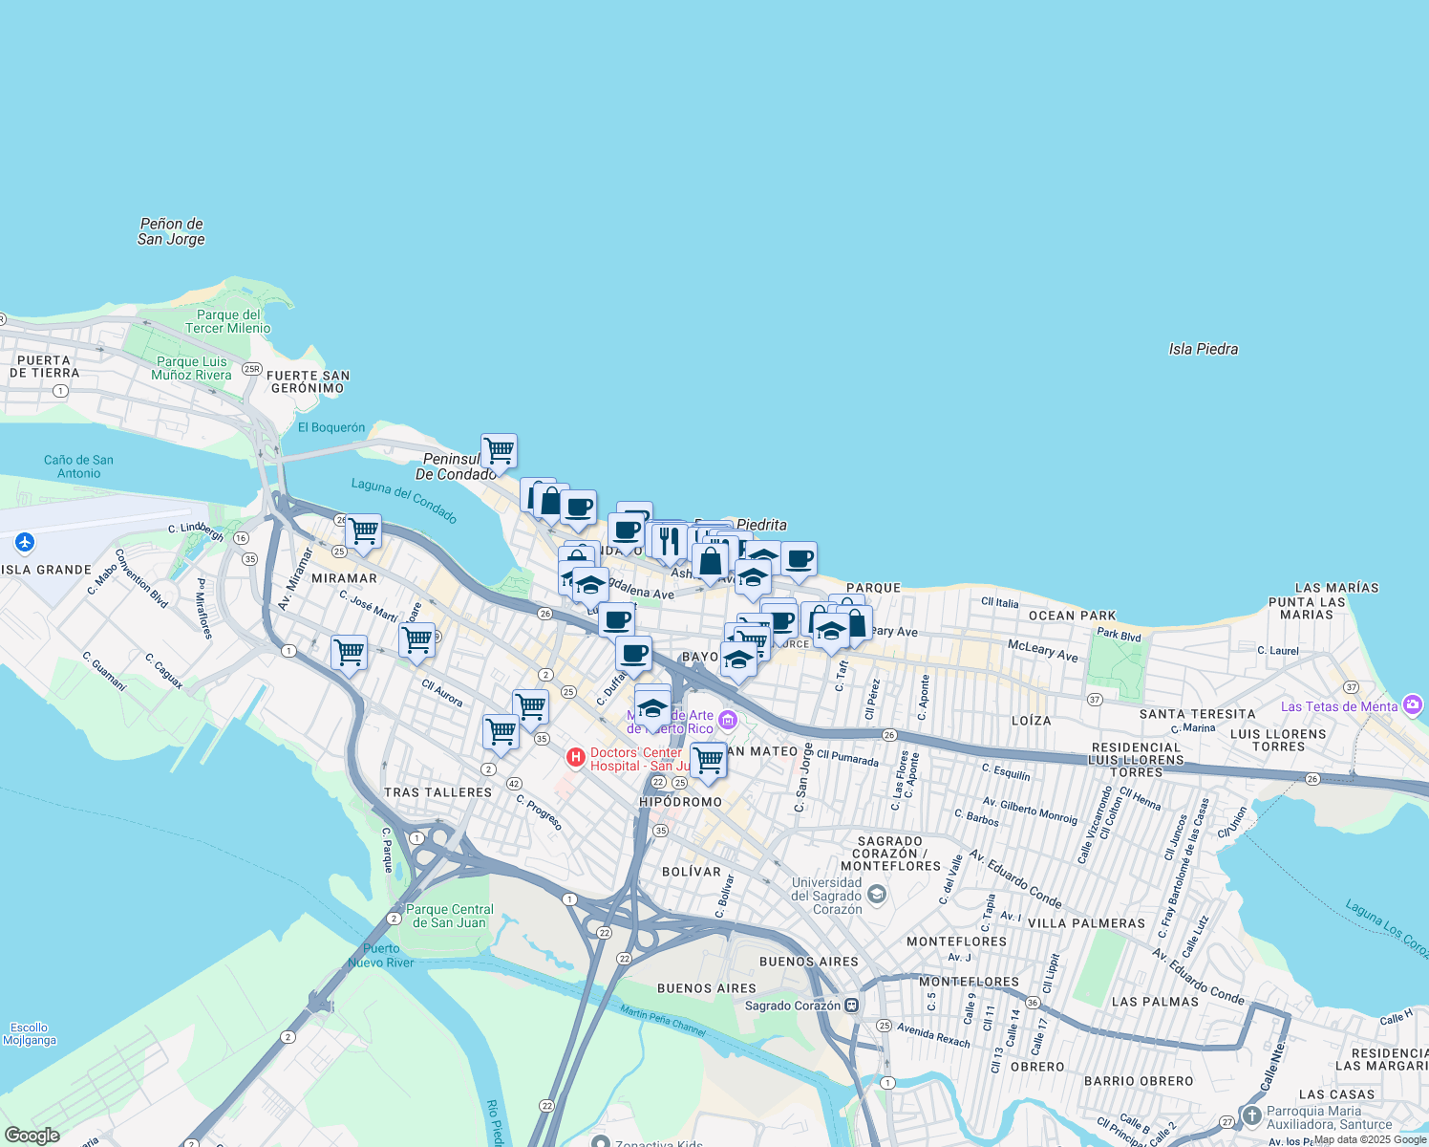Click the grocery cart marker above Hipódromo
The image size is (1429, 1147).
click(x=708, y=760)
